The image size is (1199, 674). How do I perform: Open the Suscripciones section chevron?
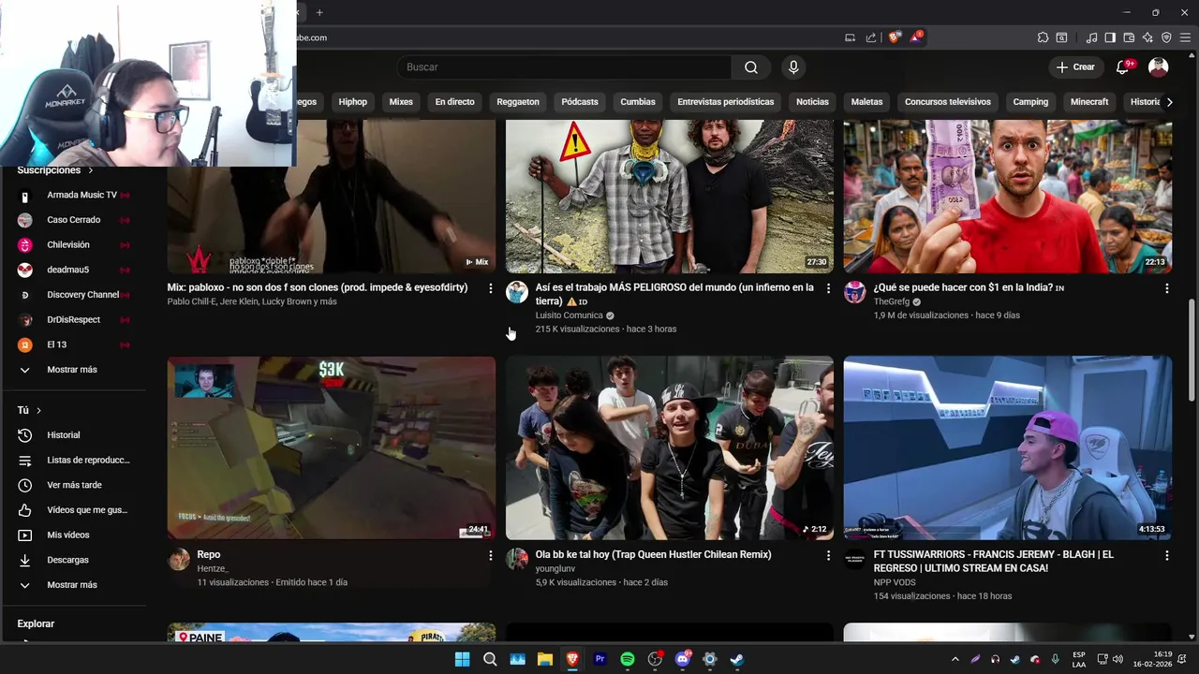point(91,170)
